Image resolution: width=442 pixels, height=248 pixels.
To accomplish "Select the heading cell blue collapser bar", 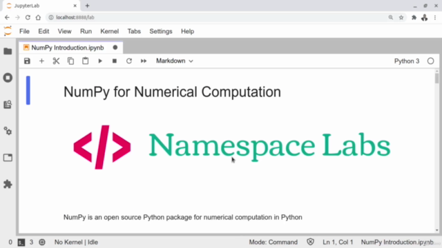I will click(x=28, y=90).
